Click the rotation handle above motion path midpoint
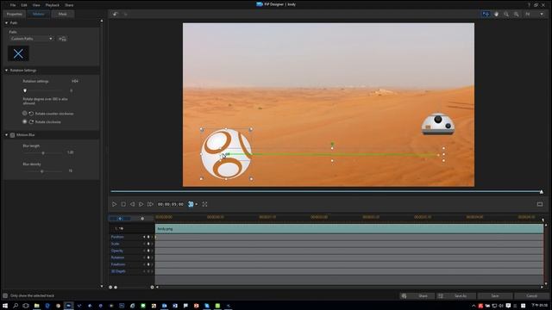Viewport: 552px width, 310px height. pyautogui.click(x=332, y=144)
